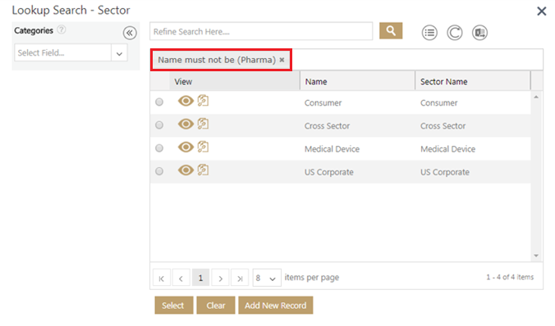Viewport: 555px width, 326px height.
Task: Click the export icon beside refresh
Action: 479,33
